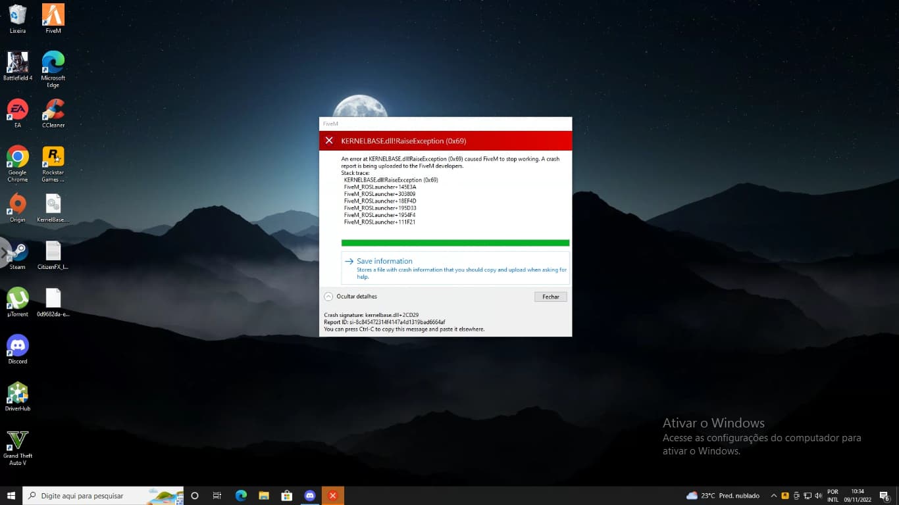The width and height of the screenshot is (899, 505).
Task: Open the Lixeira recycle bin
Action: pyautogui.click(x=17, y=13)
